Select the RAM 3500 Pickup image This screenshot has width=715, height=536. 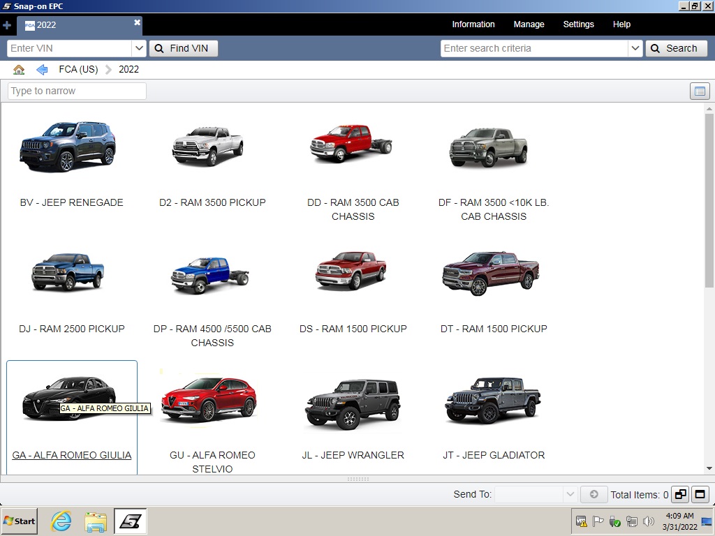click(208, 146)
